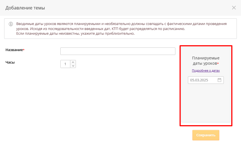Click the empty dialog header bar area

(x=139, y=8)
